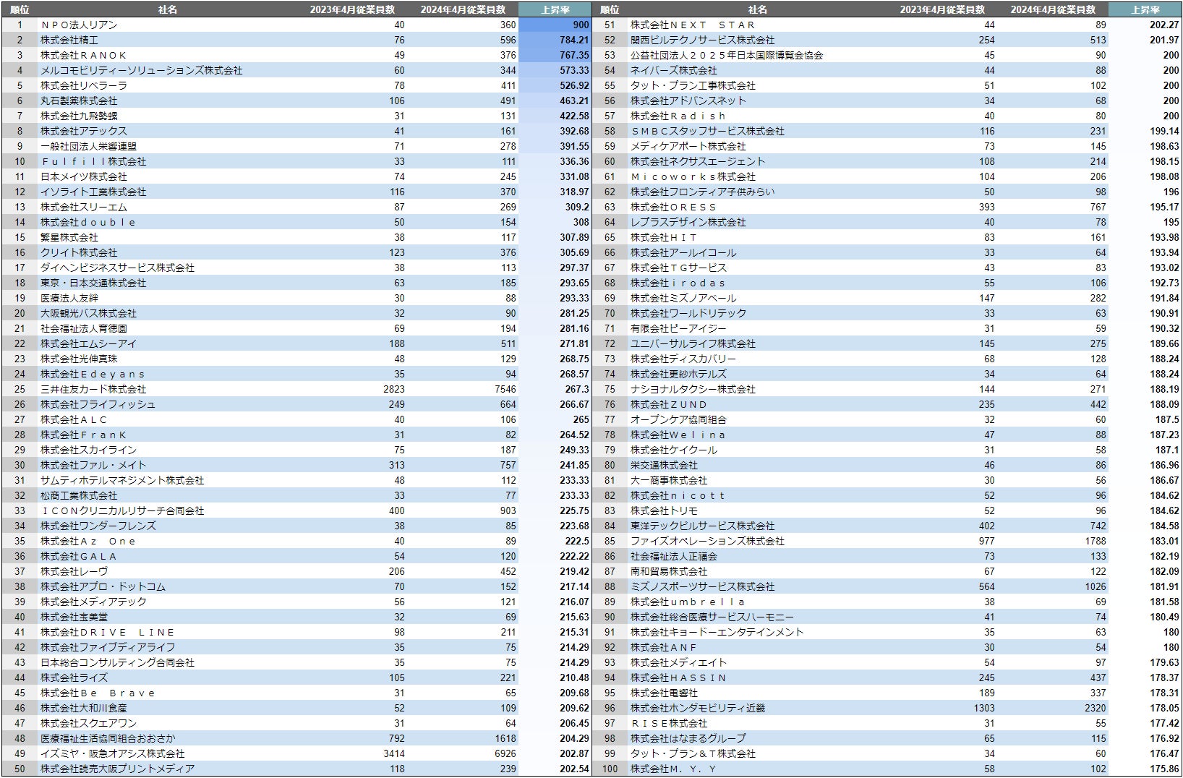This screenshot has height=778, width=1183.
Task: Select タット・プラン工事株式会社 company name
Action: (x=693, y=85)
